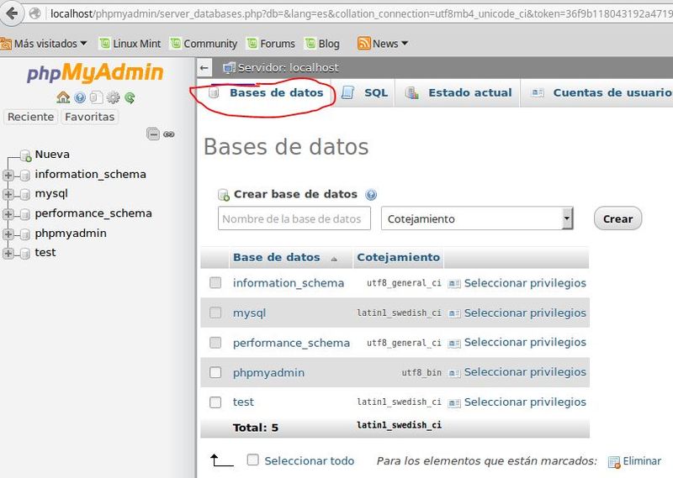
Task: Tick the Seleccionar todo checkbox
Action: click(x=253, y=460)
